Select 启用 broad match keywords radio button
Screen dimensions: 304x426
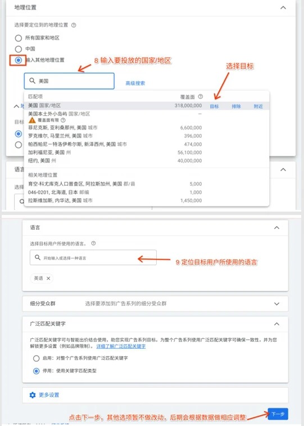coord(36,358)
